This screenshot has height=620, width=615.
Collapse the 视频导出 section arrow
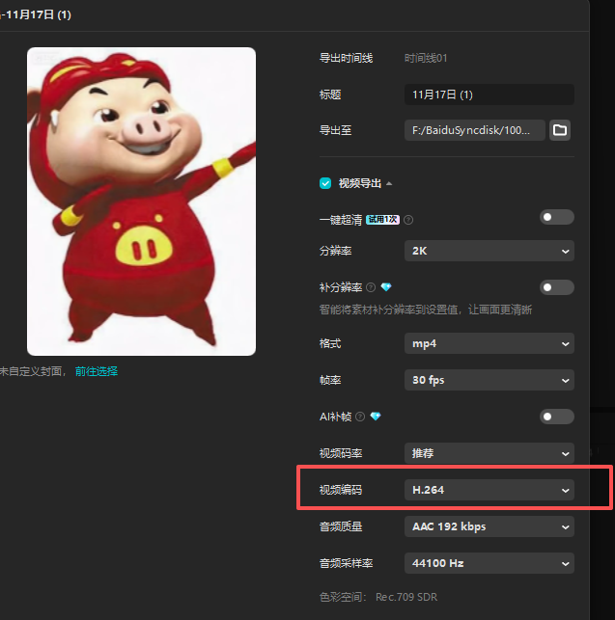pos(389,183)
